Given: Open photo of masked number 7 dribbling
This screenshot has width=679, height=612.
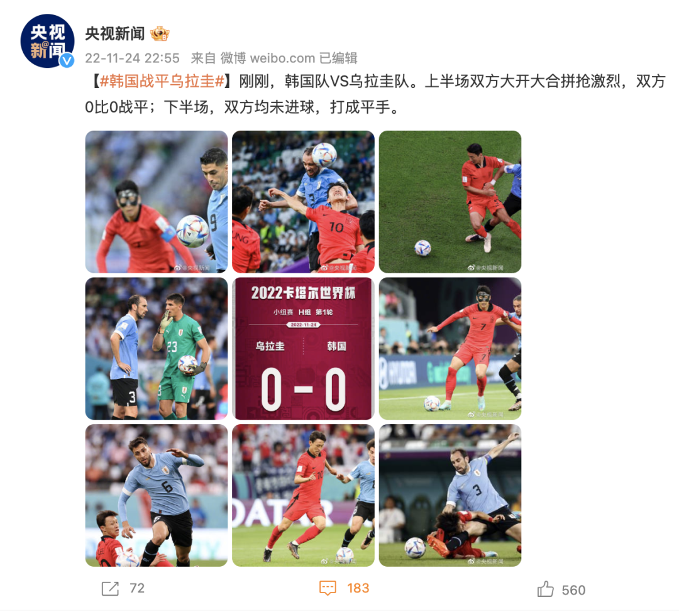Looking at the screenshot, I should coord(450,349).
